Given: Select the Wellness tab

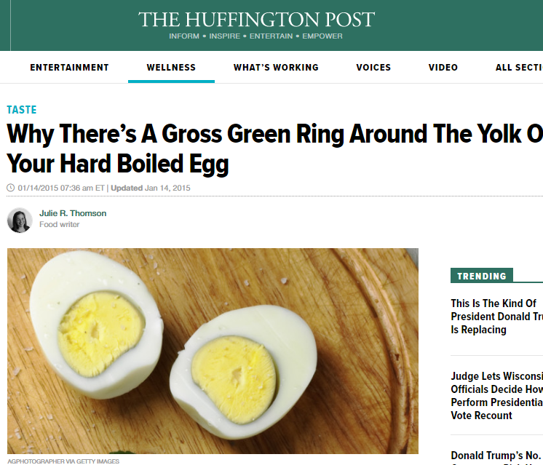Looking at the screenshot, I should coord(171,68).
